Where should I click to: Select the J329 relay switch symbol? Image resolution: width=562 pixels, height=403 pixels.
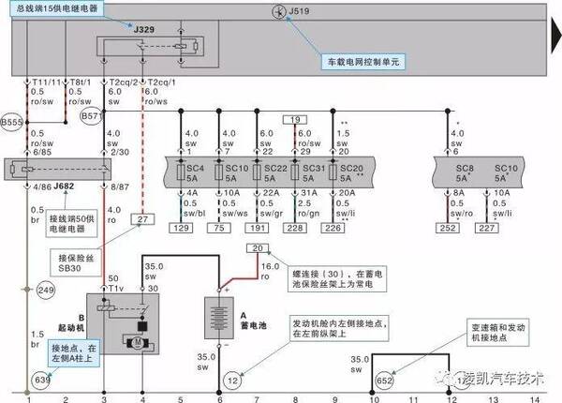(x=142, y=46)
